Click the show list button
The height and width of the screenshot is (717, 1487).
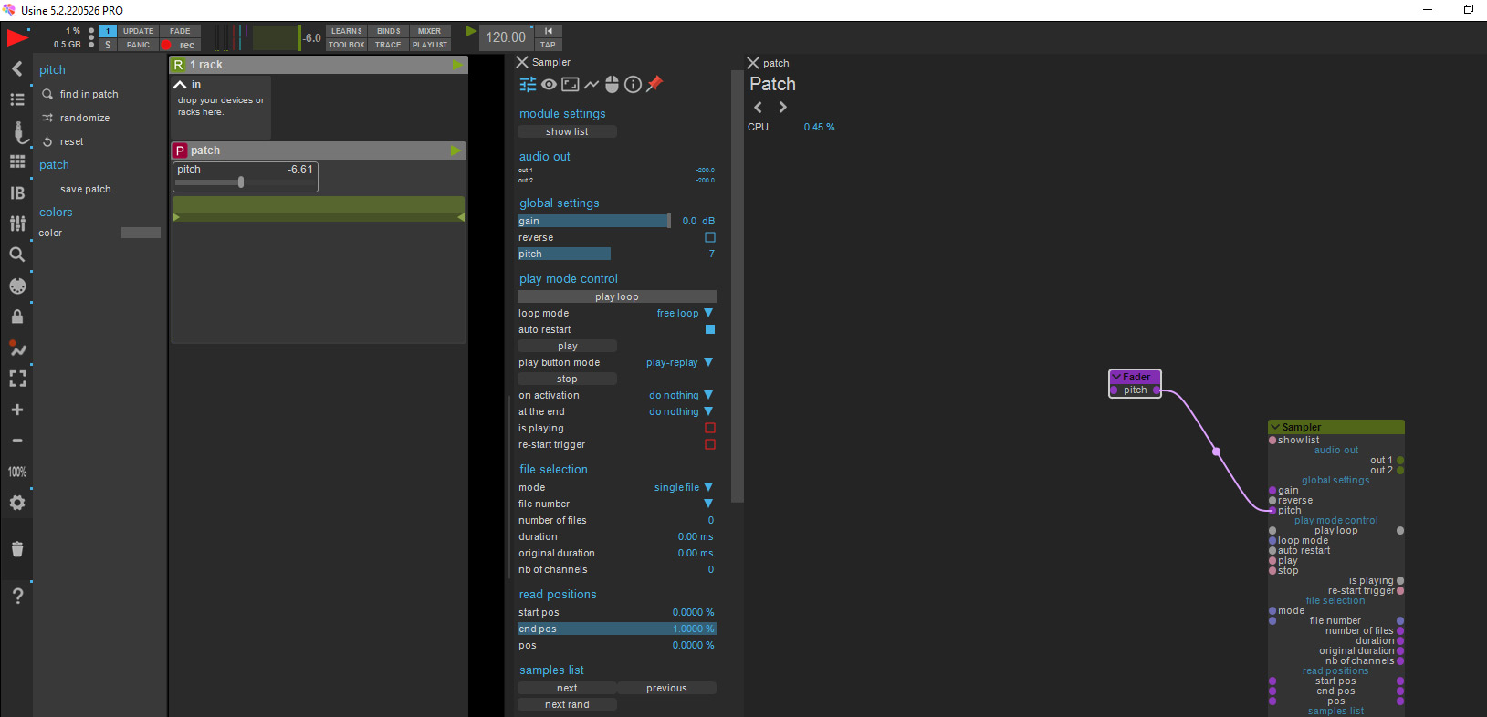[567, 131]
